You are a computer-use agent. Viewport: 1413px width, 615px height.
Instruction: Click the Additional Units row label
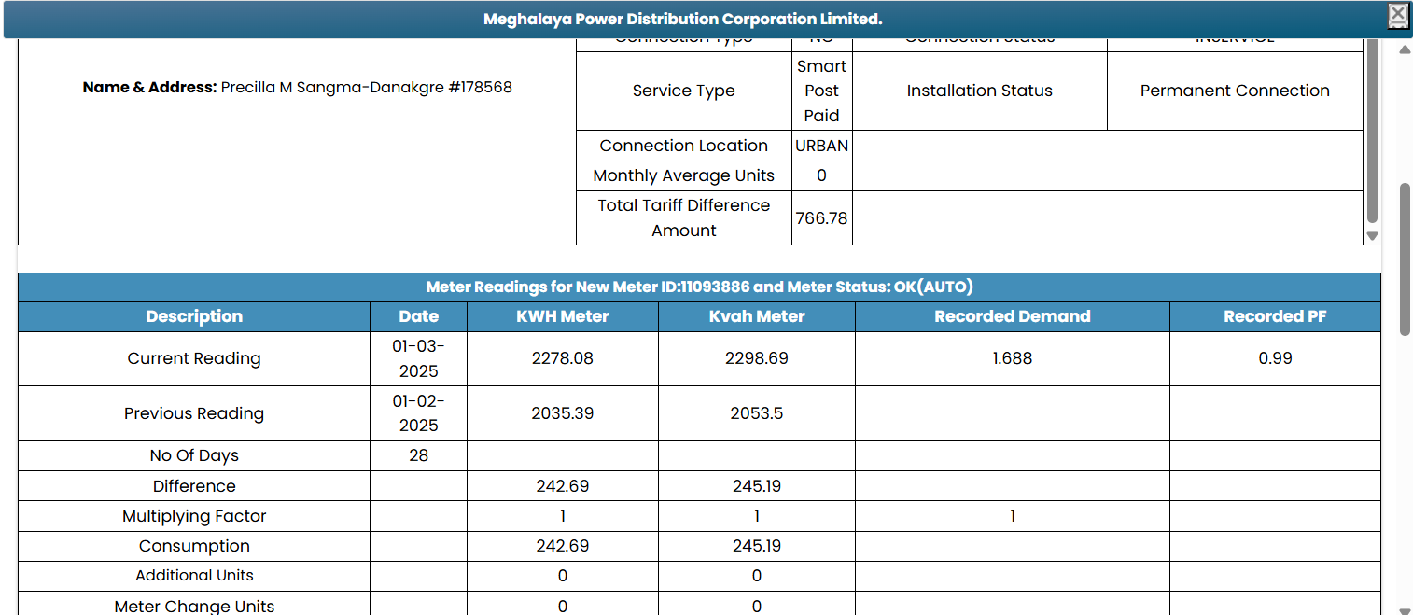(x=194, y=576)
